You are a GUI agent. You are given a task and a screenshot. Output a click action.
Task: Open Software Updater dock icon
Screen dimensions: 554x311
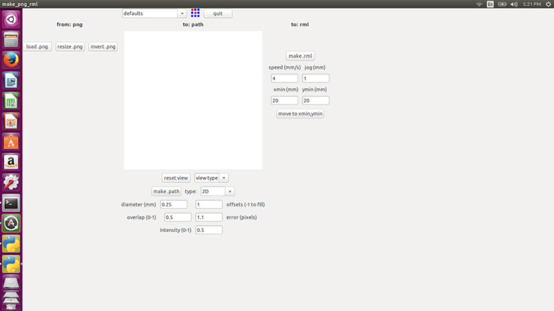click(x=11, y=224)
